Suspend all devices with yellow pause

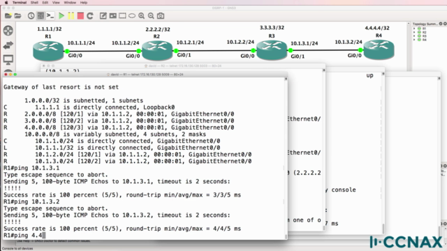tap(71, 15)
